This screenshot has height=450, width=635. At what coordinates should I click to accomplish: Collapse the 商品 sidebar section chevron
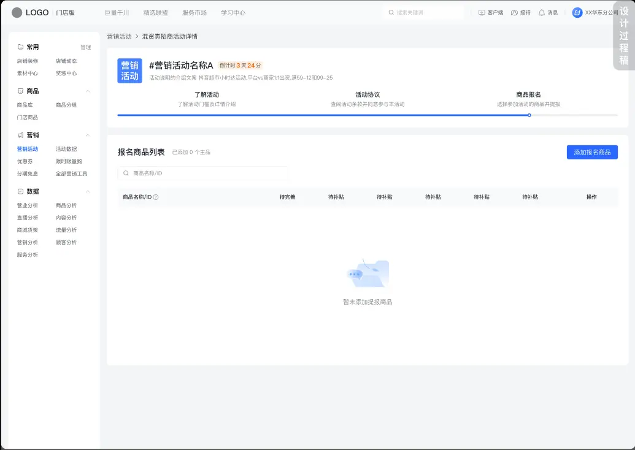click(x=88, y=91)
